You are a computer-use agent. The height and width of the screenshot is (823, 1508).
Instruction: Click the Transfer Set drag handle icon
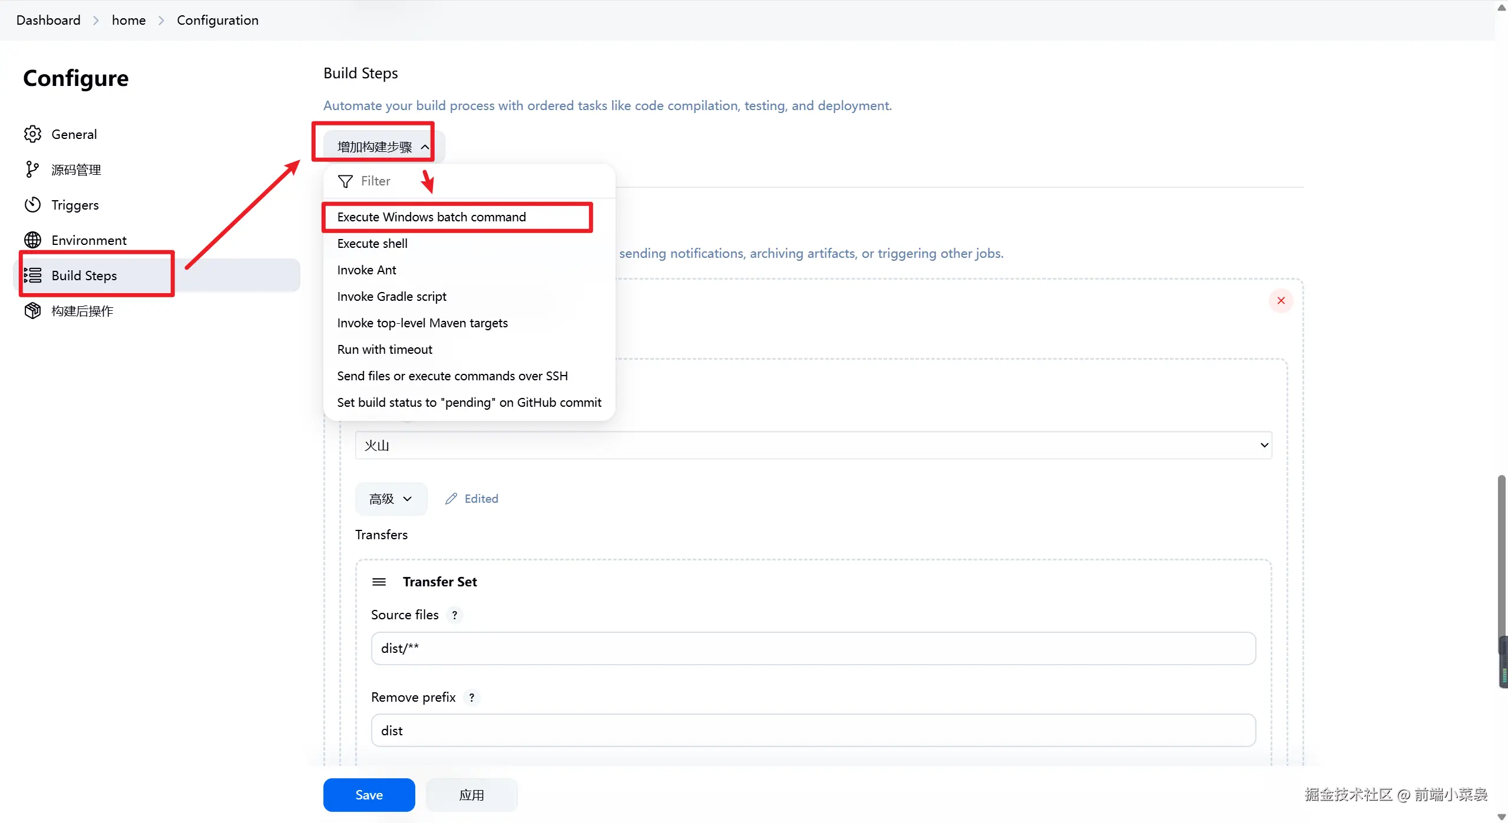coord(379,582)
